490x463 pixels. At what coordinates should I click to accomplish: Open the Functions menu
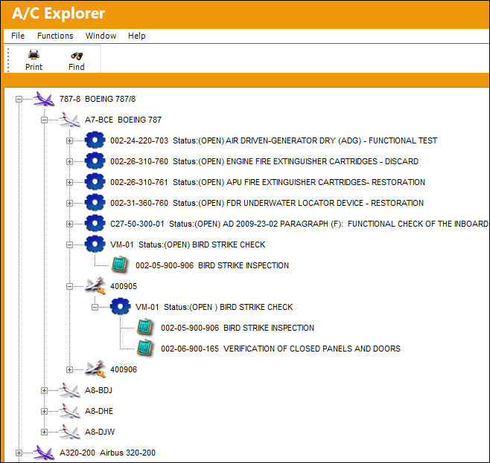point(55,36)
